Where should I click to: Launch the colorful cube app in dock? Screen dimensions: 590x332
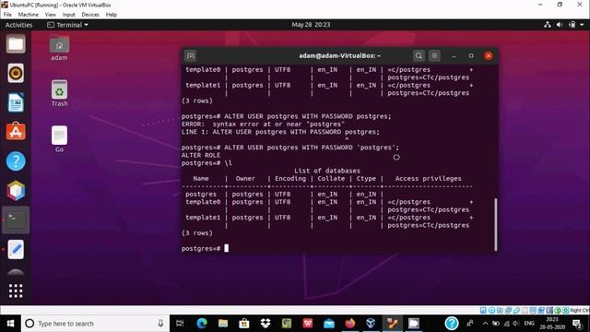coord(16,191)
